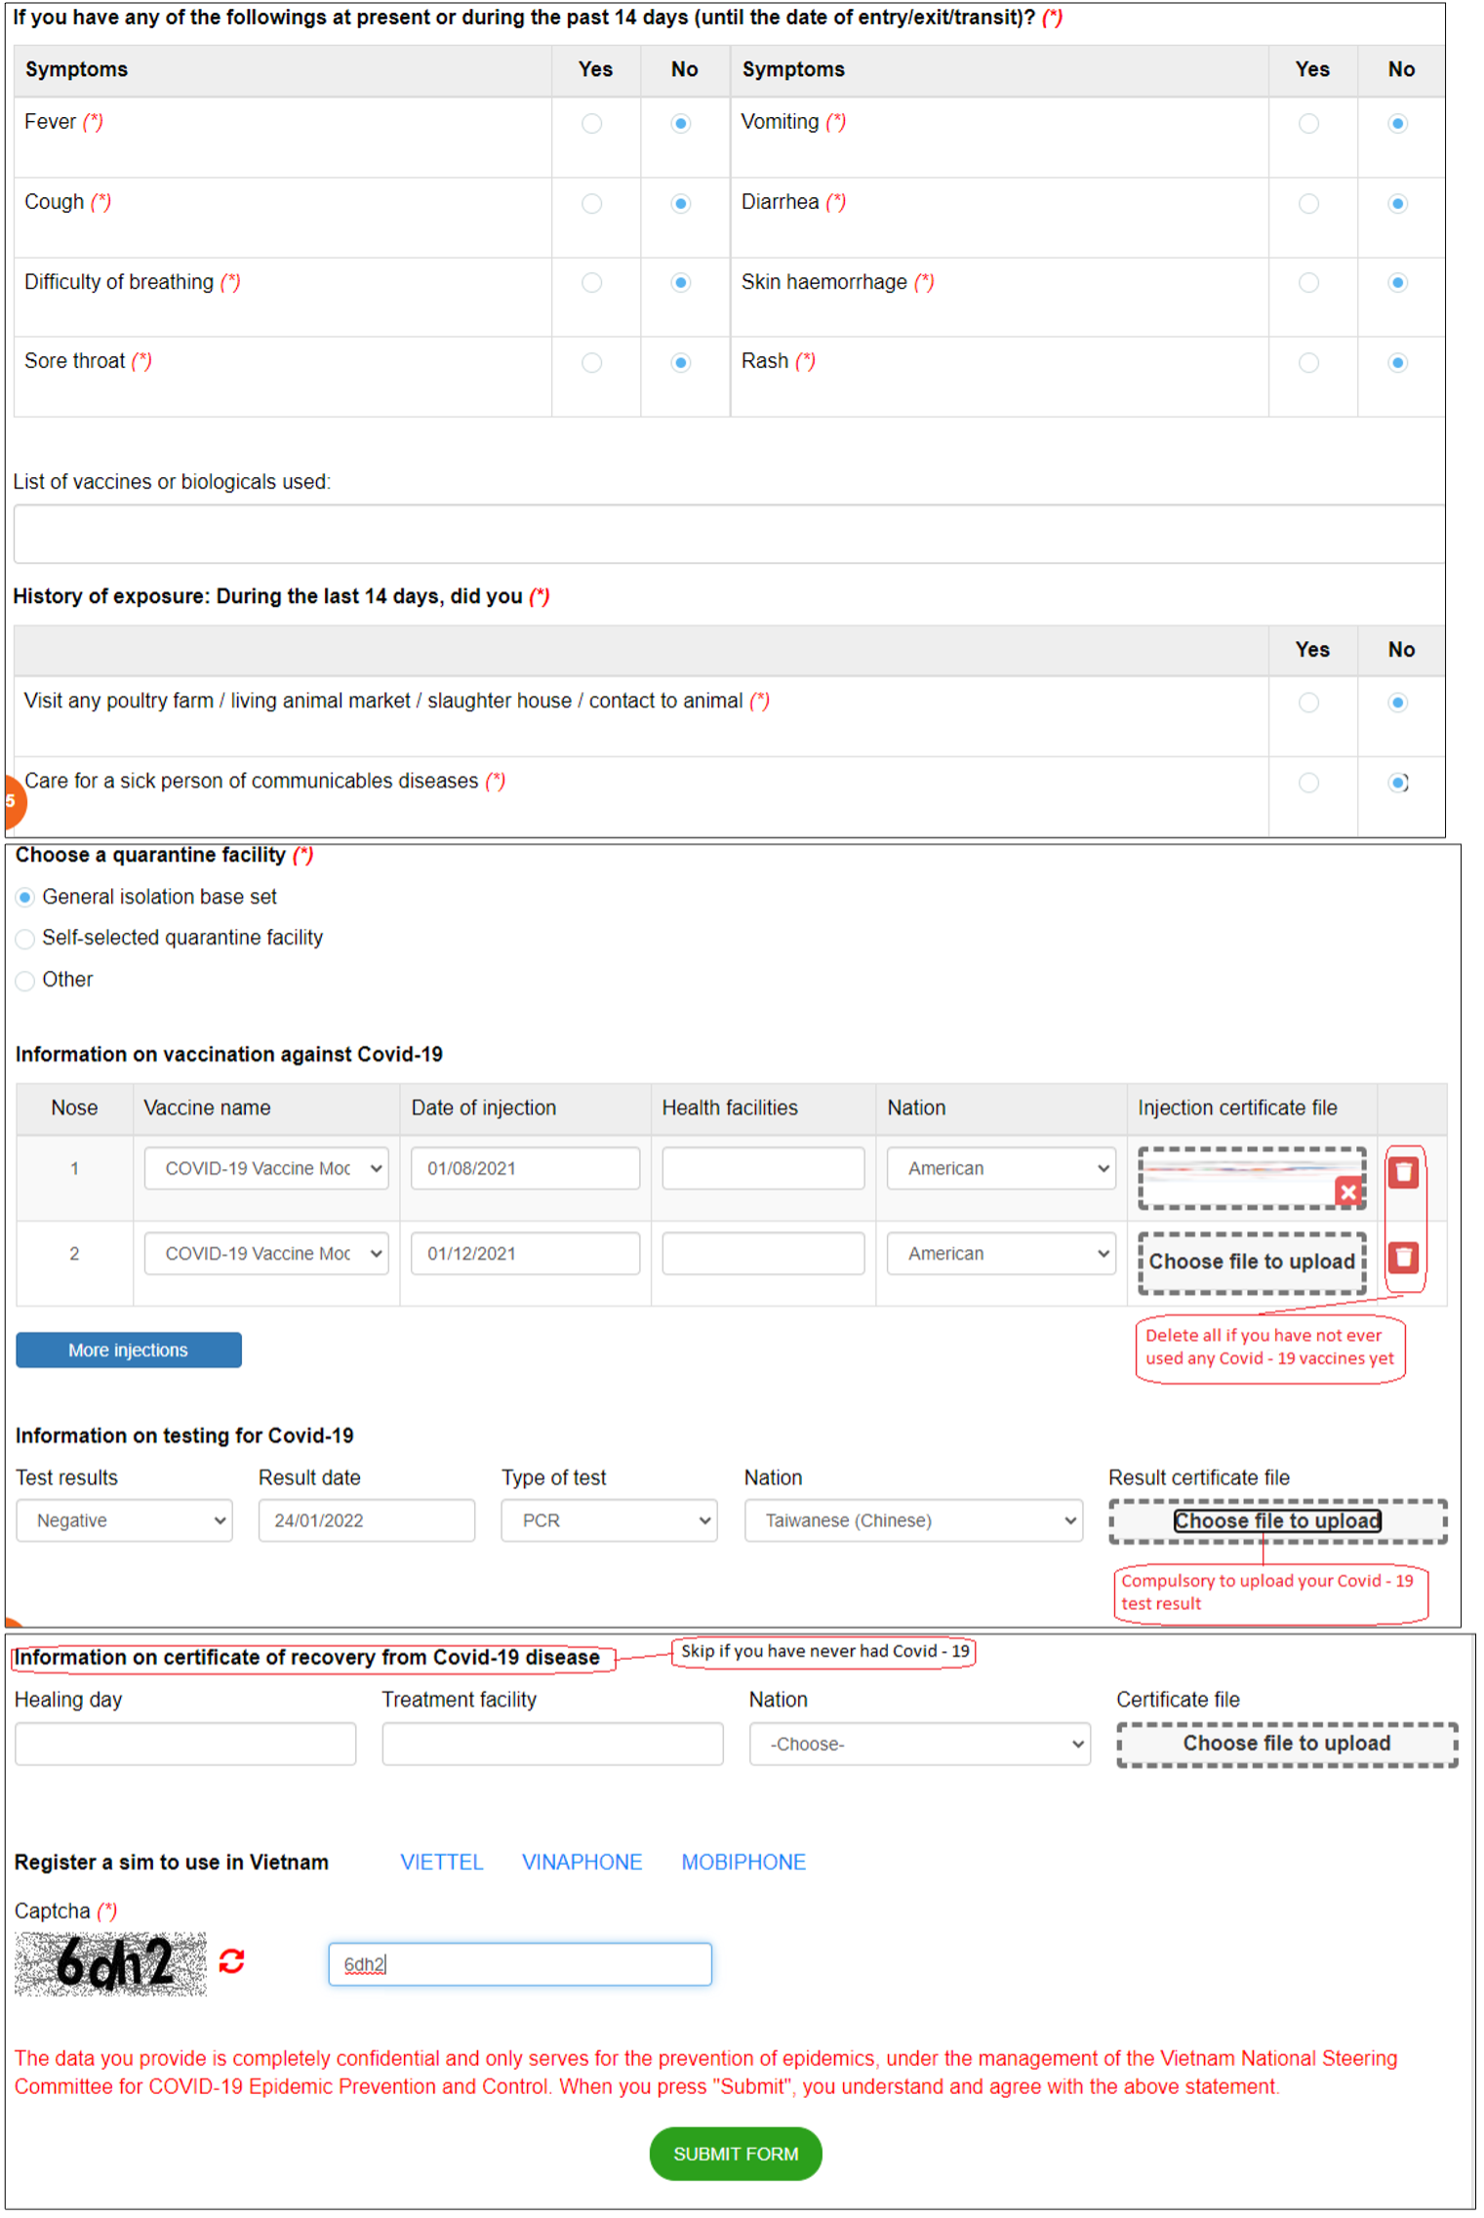The width and height of the screenshot is (1484, 2218).
Task: Open the MOBIPHONE sim registration link
Action: pyautogui.click(x=743, y=1862)
